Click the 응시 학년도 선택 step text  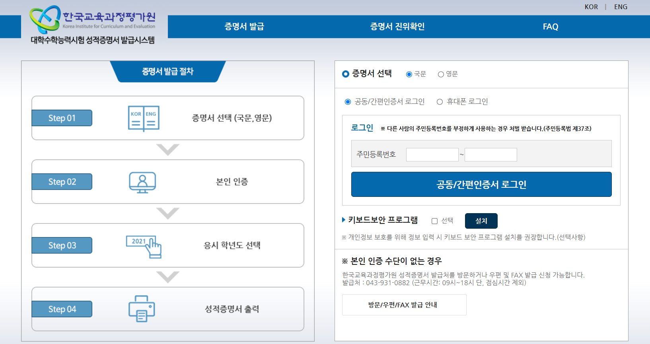click(x=232, y=245)
